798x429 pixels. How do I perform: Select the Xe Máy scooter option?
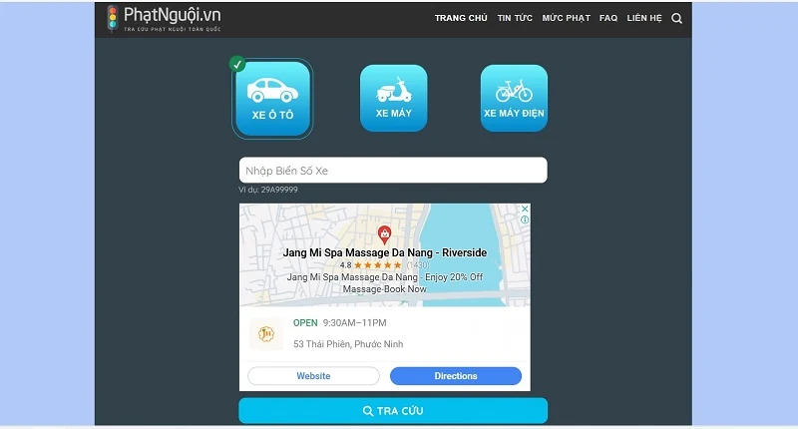(393, 98)
